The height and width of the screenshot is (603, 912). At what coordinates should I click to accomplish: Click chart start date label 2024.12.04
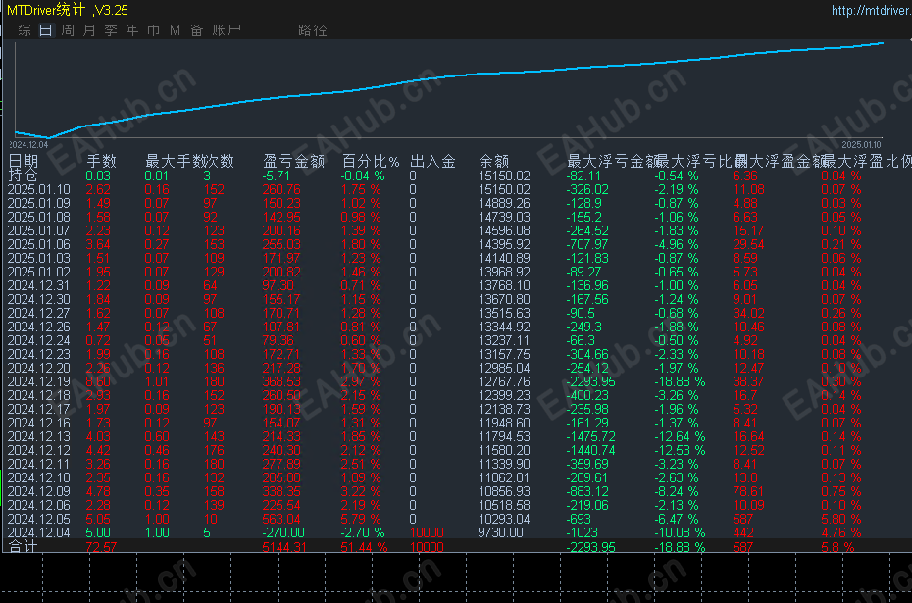pyautogui.click(x=28, y=145)
